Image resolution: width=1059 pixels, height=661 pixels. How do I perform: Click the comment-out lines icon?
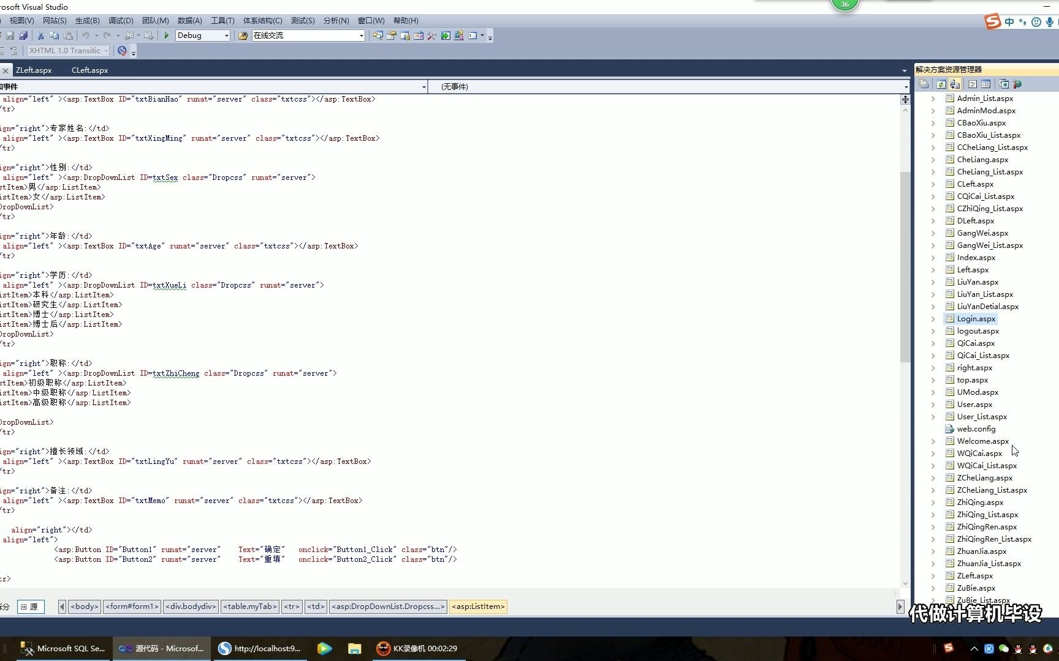2,51
